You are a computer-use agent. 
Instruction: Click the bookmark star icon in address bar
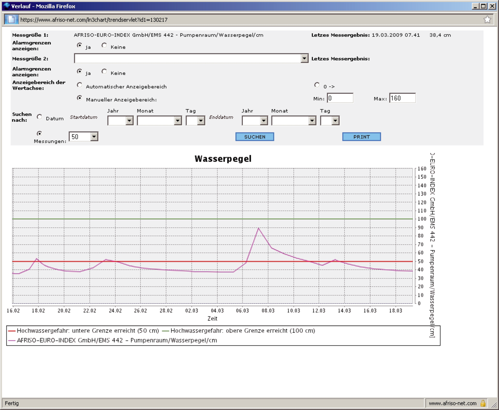[x=487, y=20]
